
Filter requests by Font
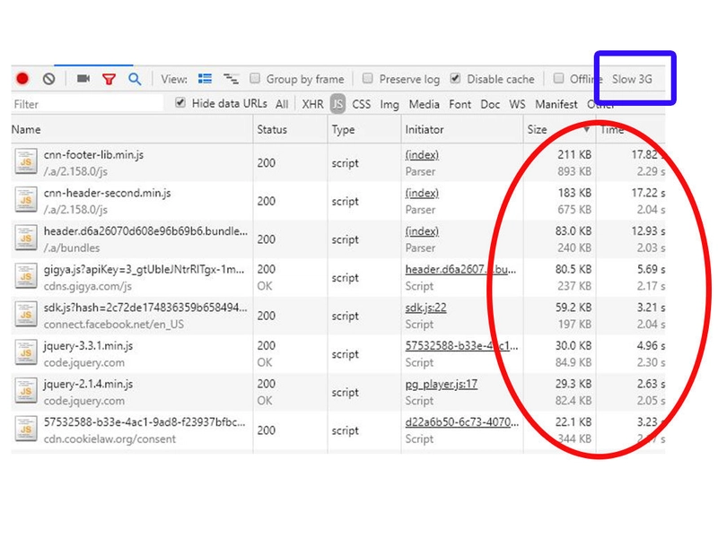click(x=460, y=104)
